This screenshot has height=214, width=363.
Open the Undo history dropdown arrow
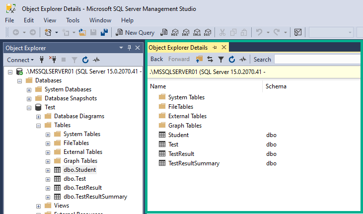(x=268, y=32)
